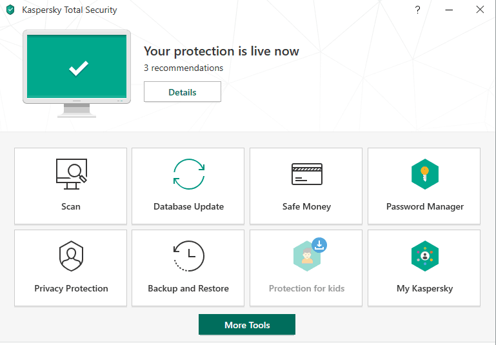Screen dimensions: 496x345
Task: Select the Database Update label
Action: [188, 206]
